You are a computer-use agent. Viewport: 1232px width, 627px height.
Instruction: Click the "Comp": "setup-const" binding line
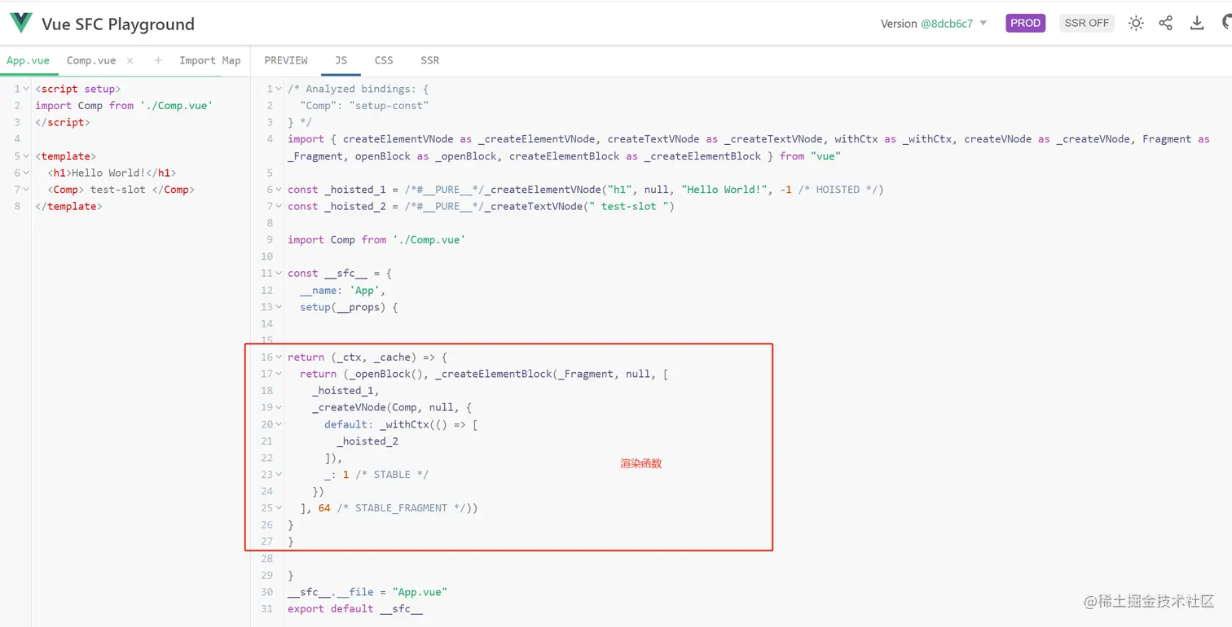pos(364,106)
